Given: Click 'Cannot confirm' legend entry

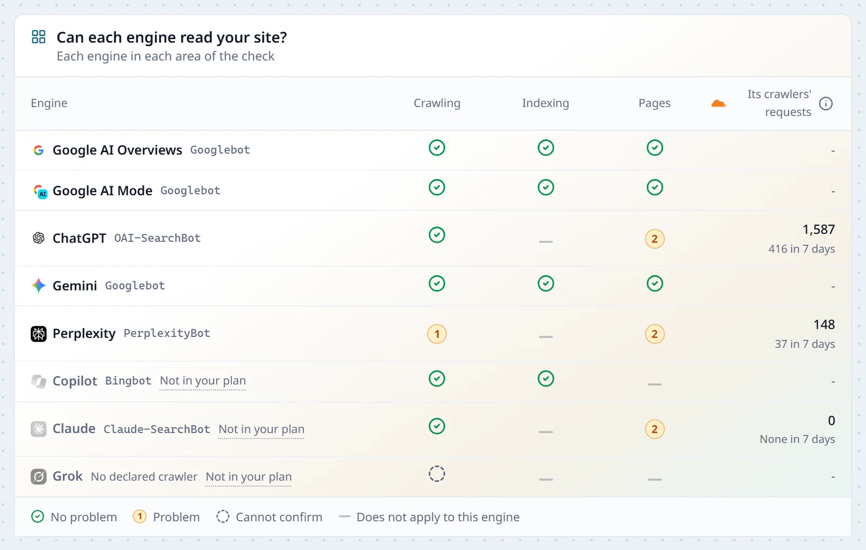Looking at the screenshot, I should click(x=269, y=517).
